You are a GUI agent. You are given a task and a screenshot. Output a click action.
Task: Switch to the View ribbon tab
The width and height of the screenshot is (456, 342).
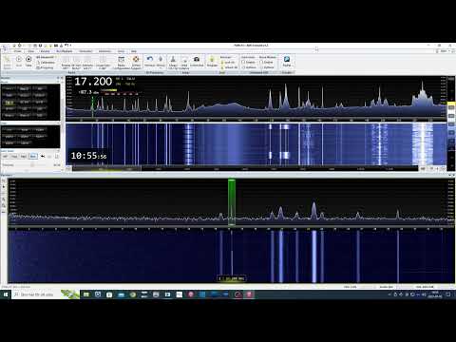[x=30, y=51]
